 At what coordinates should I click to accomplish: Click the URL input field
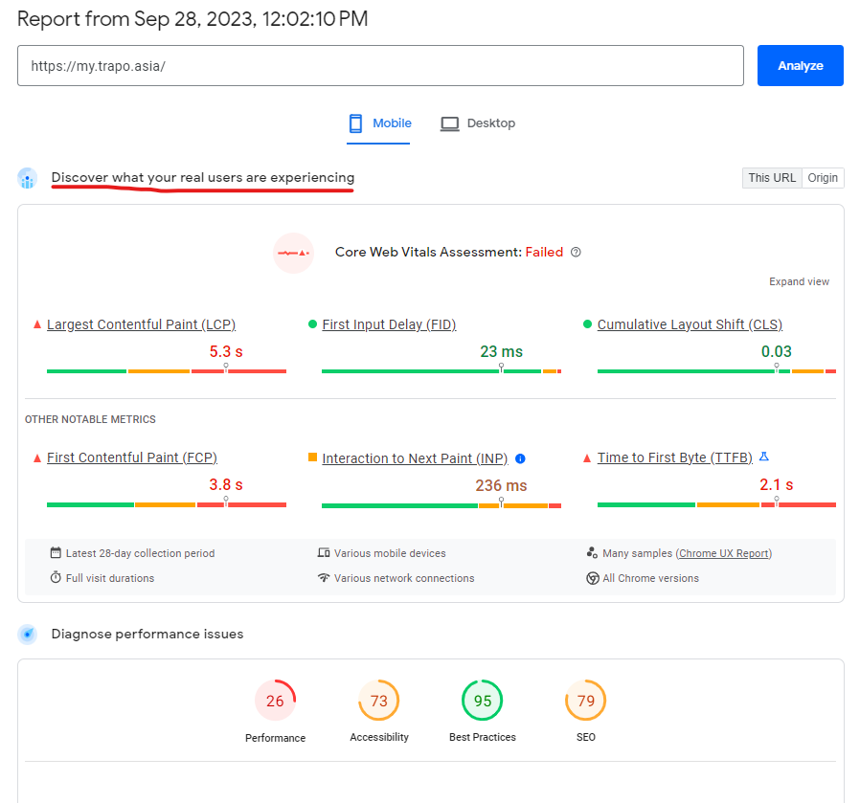click(380, 65)
